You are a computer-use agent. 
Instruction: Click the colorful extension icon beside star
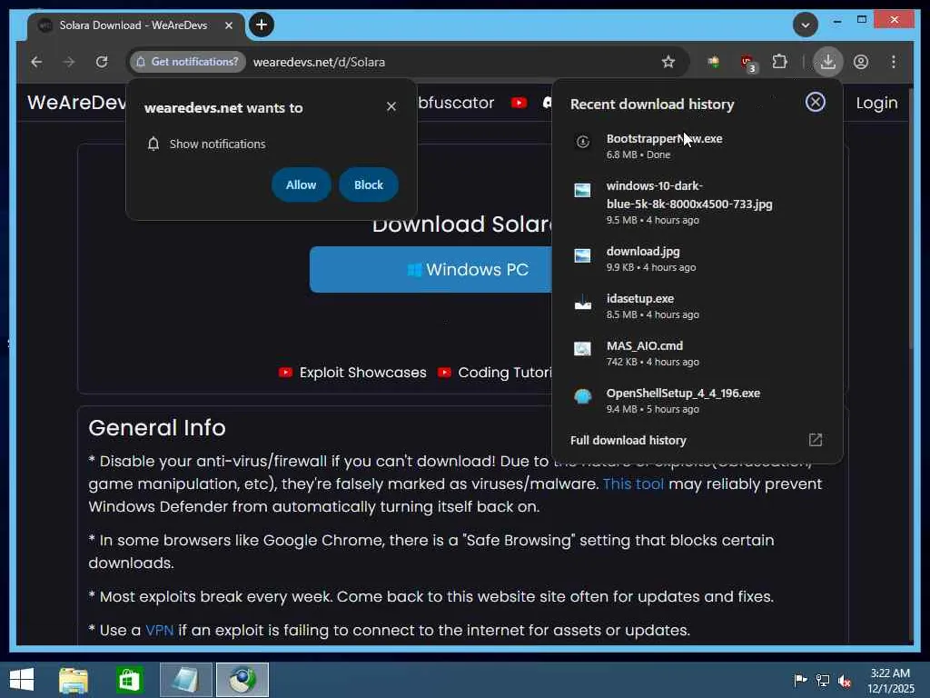click(714, 62)
